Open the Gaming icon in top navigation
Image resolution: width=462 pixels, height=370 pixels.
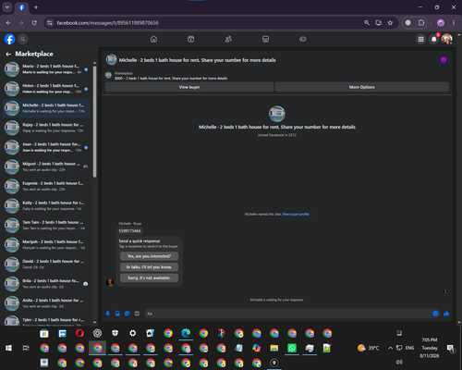303,39
